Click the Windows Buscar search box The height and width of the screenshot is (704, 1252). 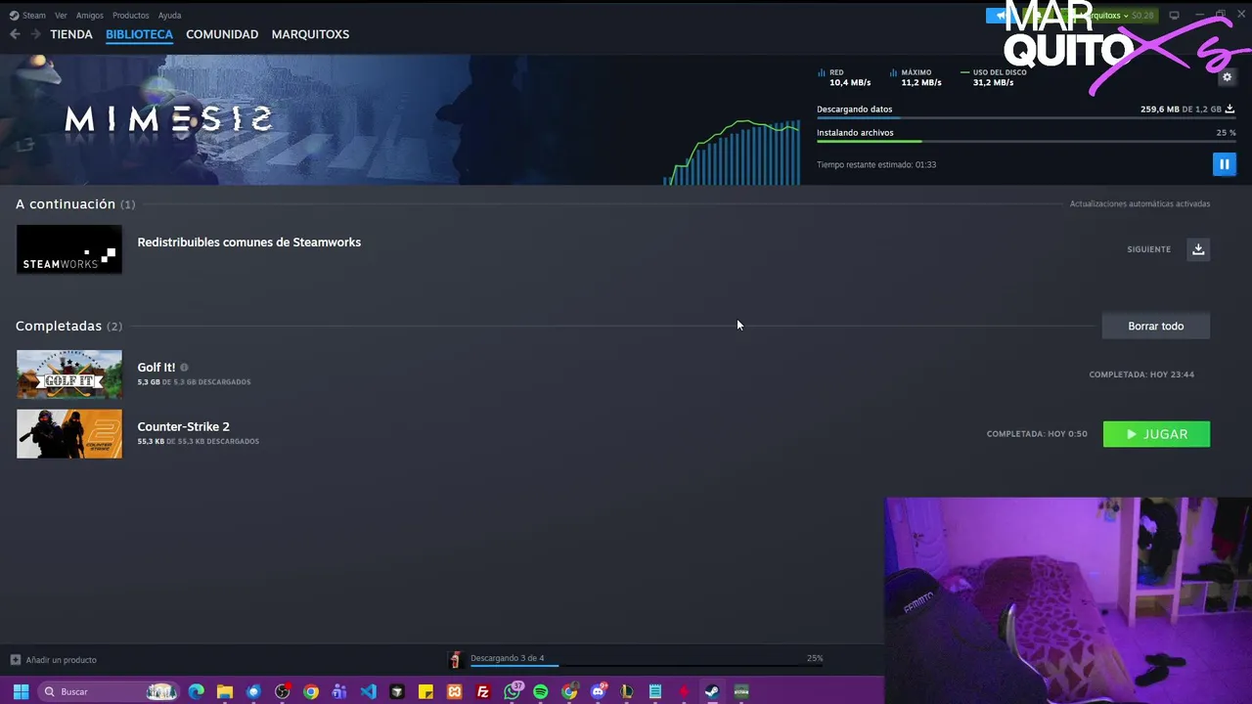point(109,691)
